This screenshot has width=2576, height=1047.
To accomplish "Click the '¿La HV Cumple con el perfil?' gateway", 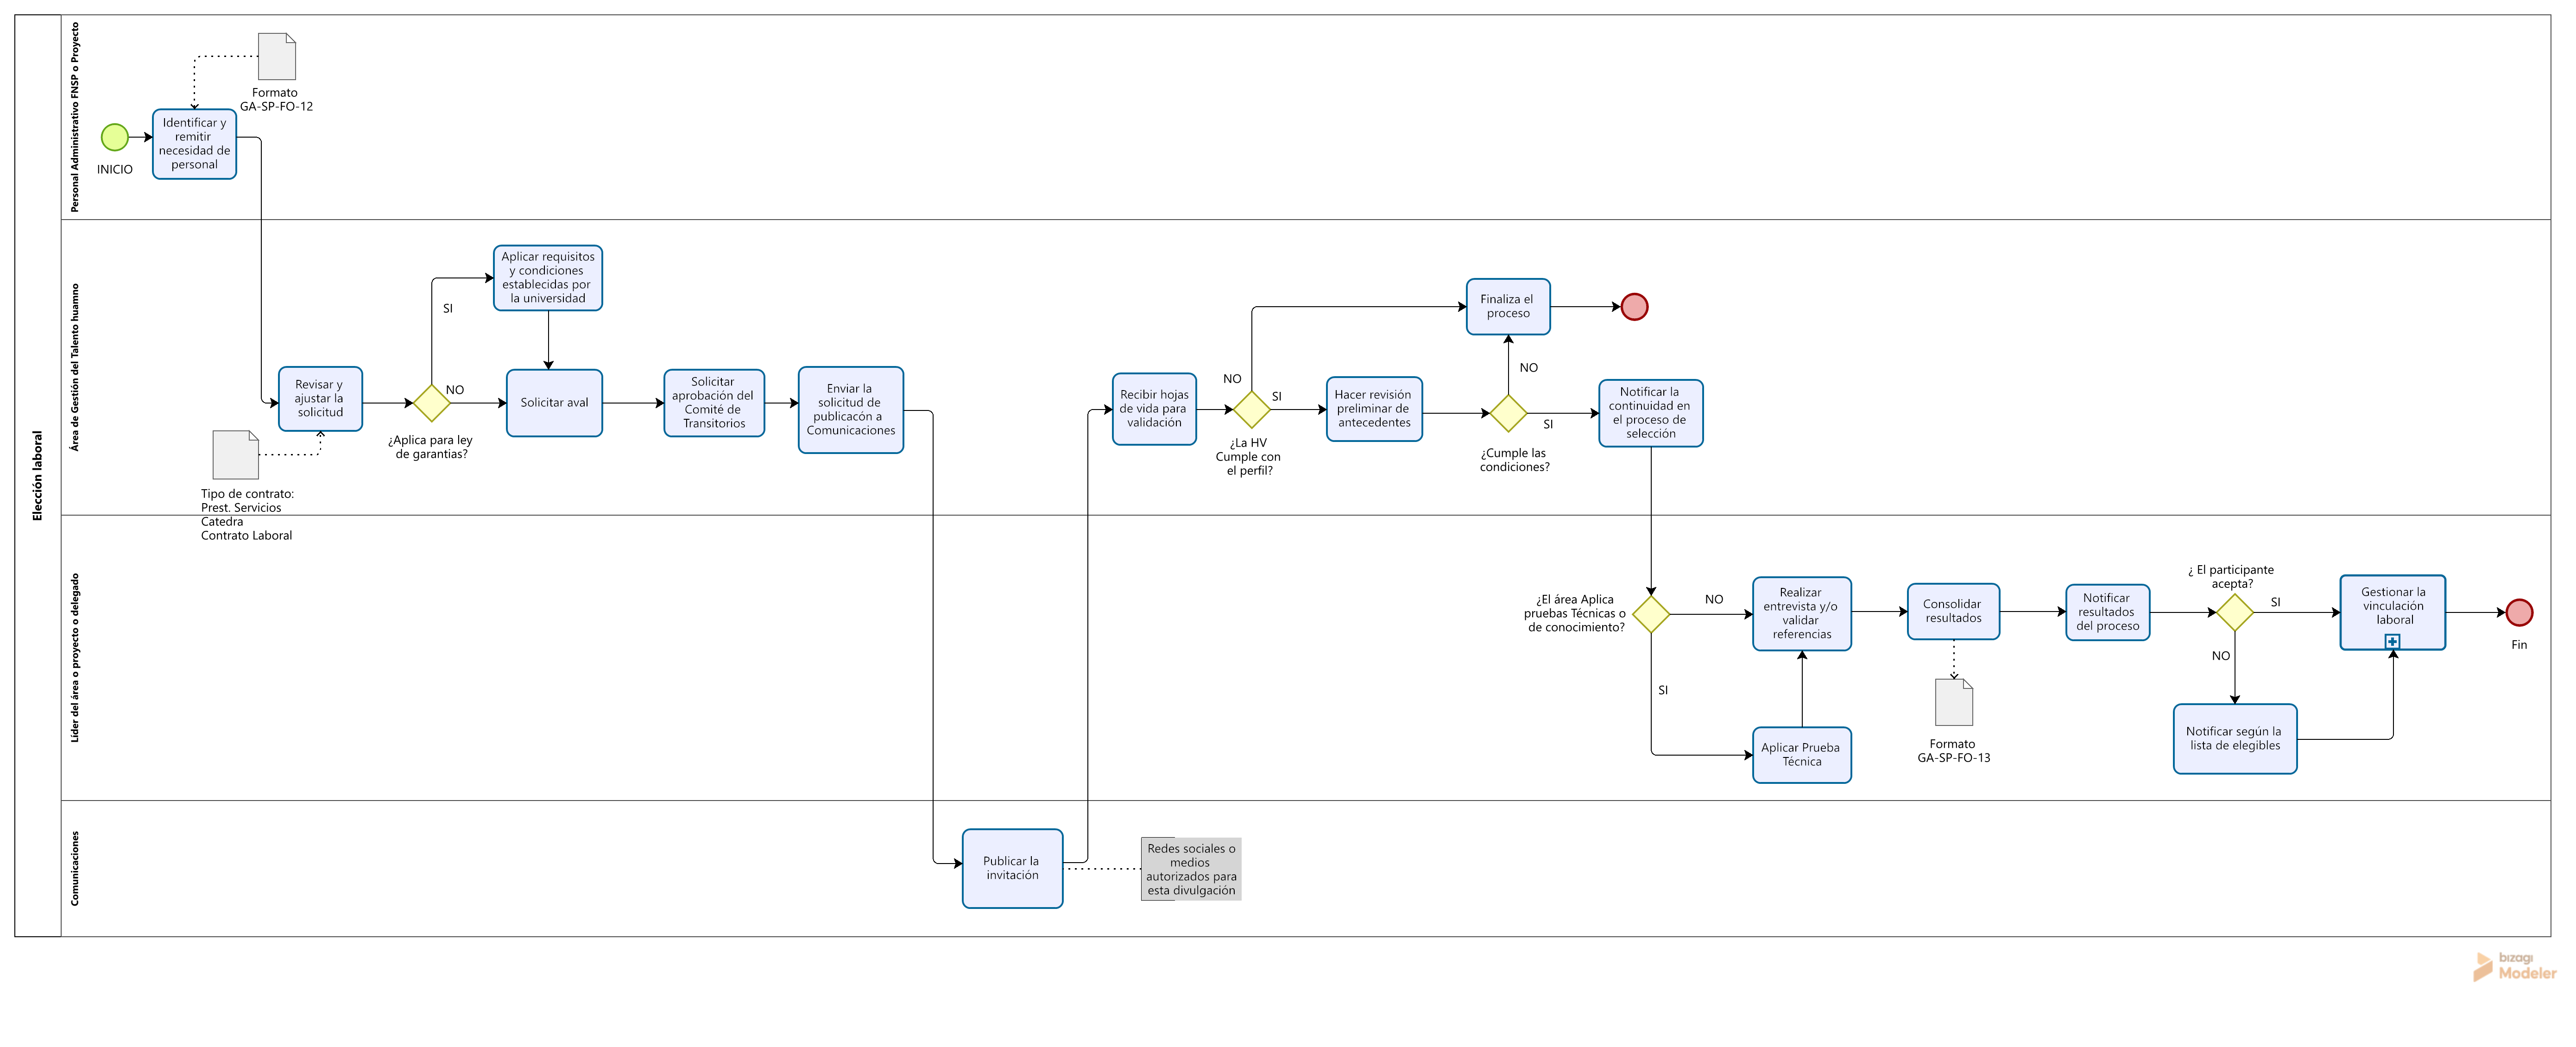I will point(1252,410).
